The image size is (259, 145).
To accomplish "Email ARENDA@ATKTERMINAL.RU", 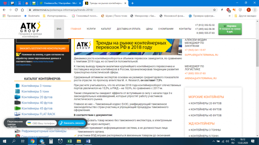I will (x=200, y=78).
